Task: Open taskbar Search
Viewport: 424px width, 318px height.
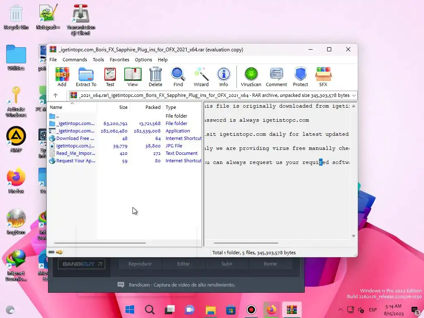Action: (149, 309)
